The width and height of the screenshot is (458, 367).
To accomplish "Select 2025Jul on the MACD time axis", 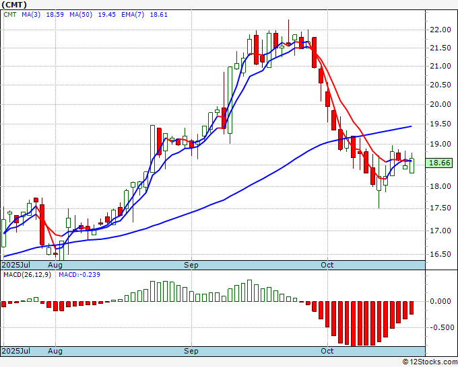I will pyautogui.click(x=16, y=351).
